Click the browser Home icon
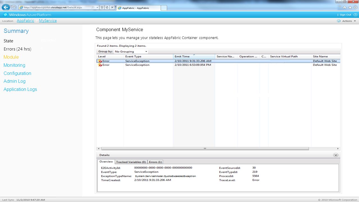Screen dimensions: 359x202 (x=345, y=8)
